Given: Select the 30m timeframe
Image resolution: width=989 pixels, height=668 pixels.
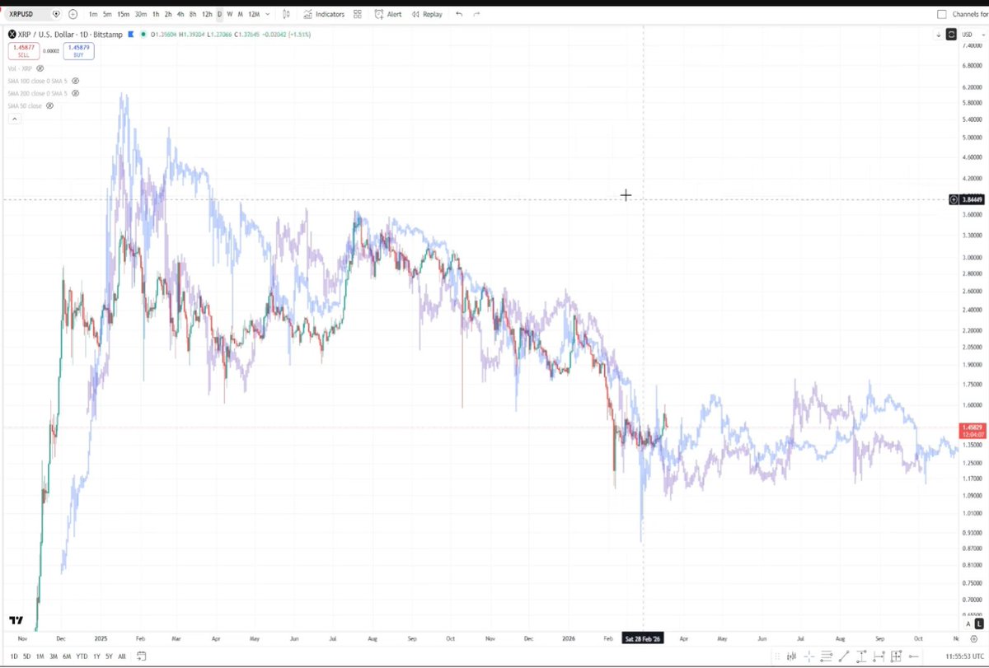Looking at the screenshot, I should [141, 14].
